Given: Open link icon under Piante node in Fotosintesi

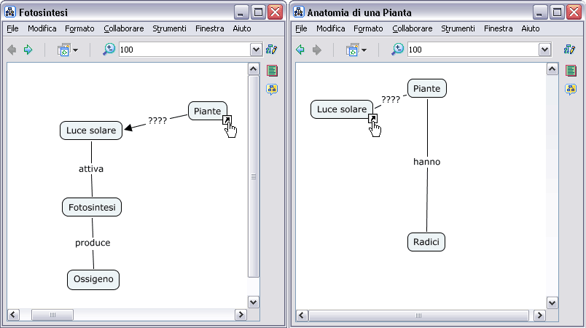Looking at the screenshot, I should [227, 120].
